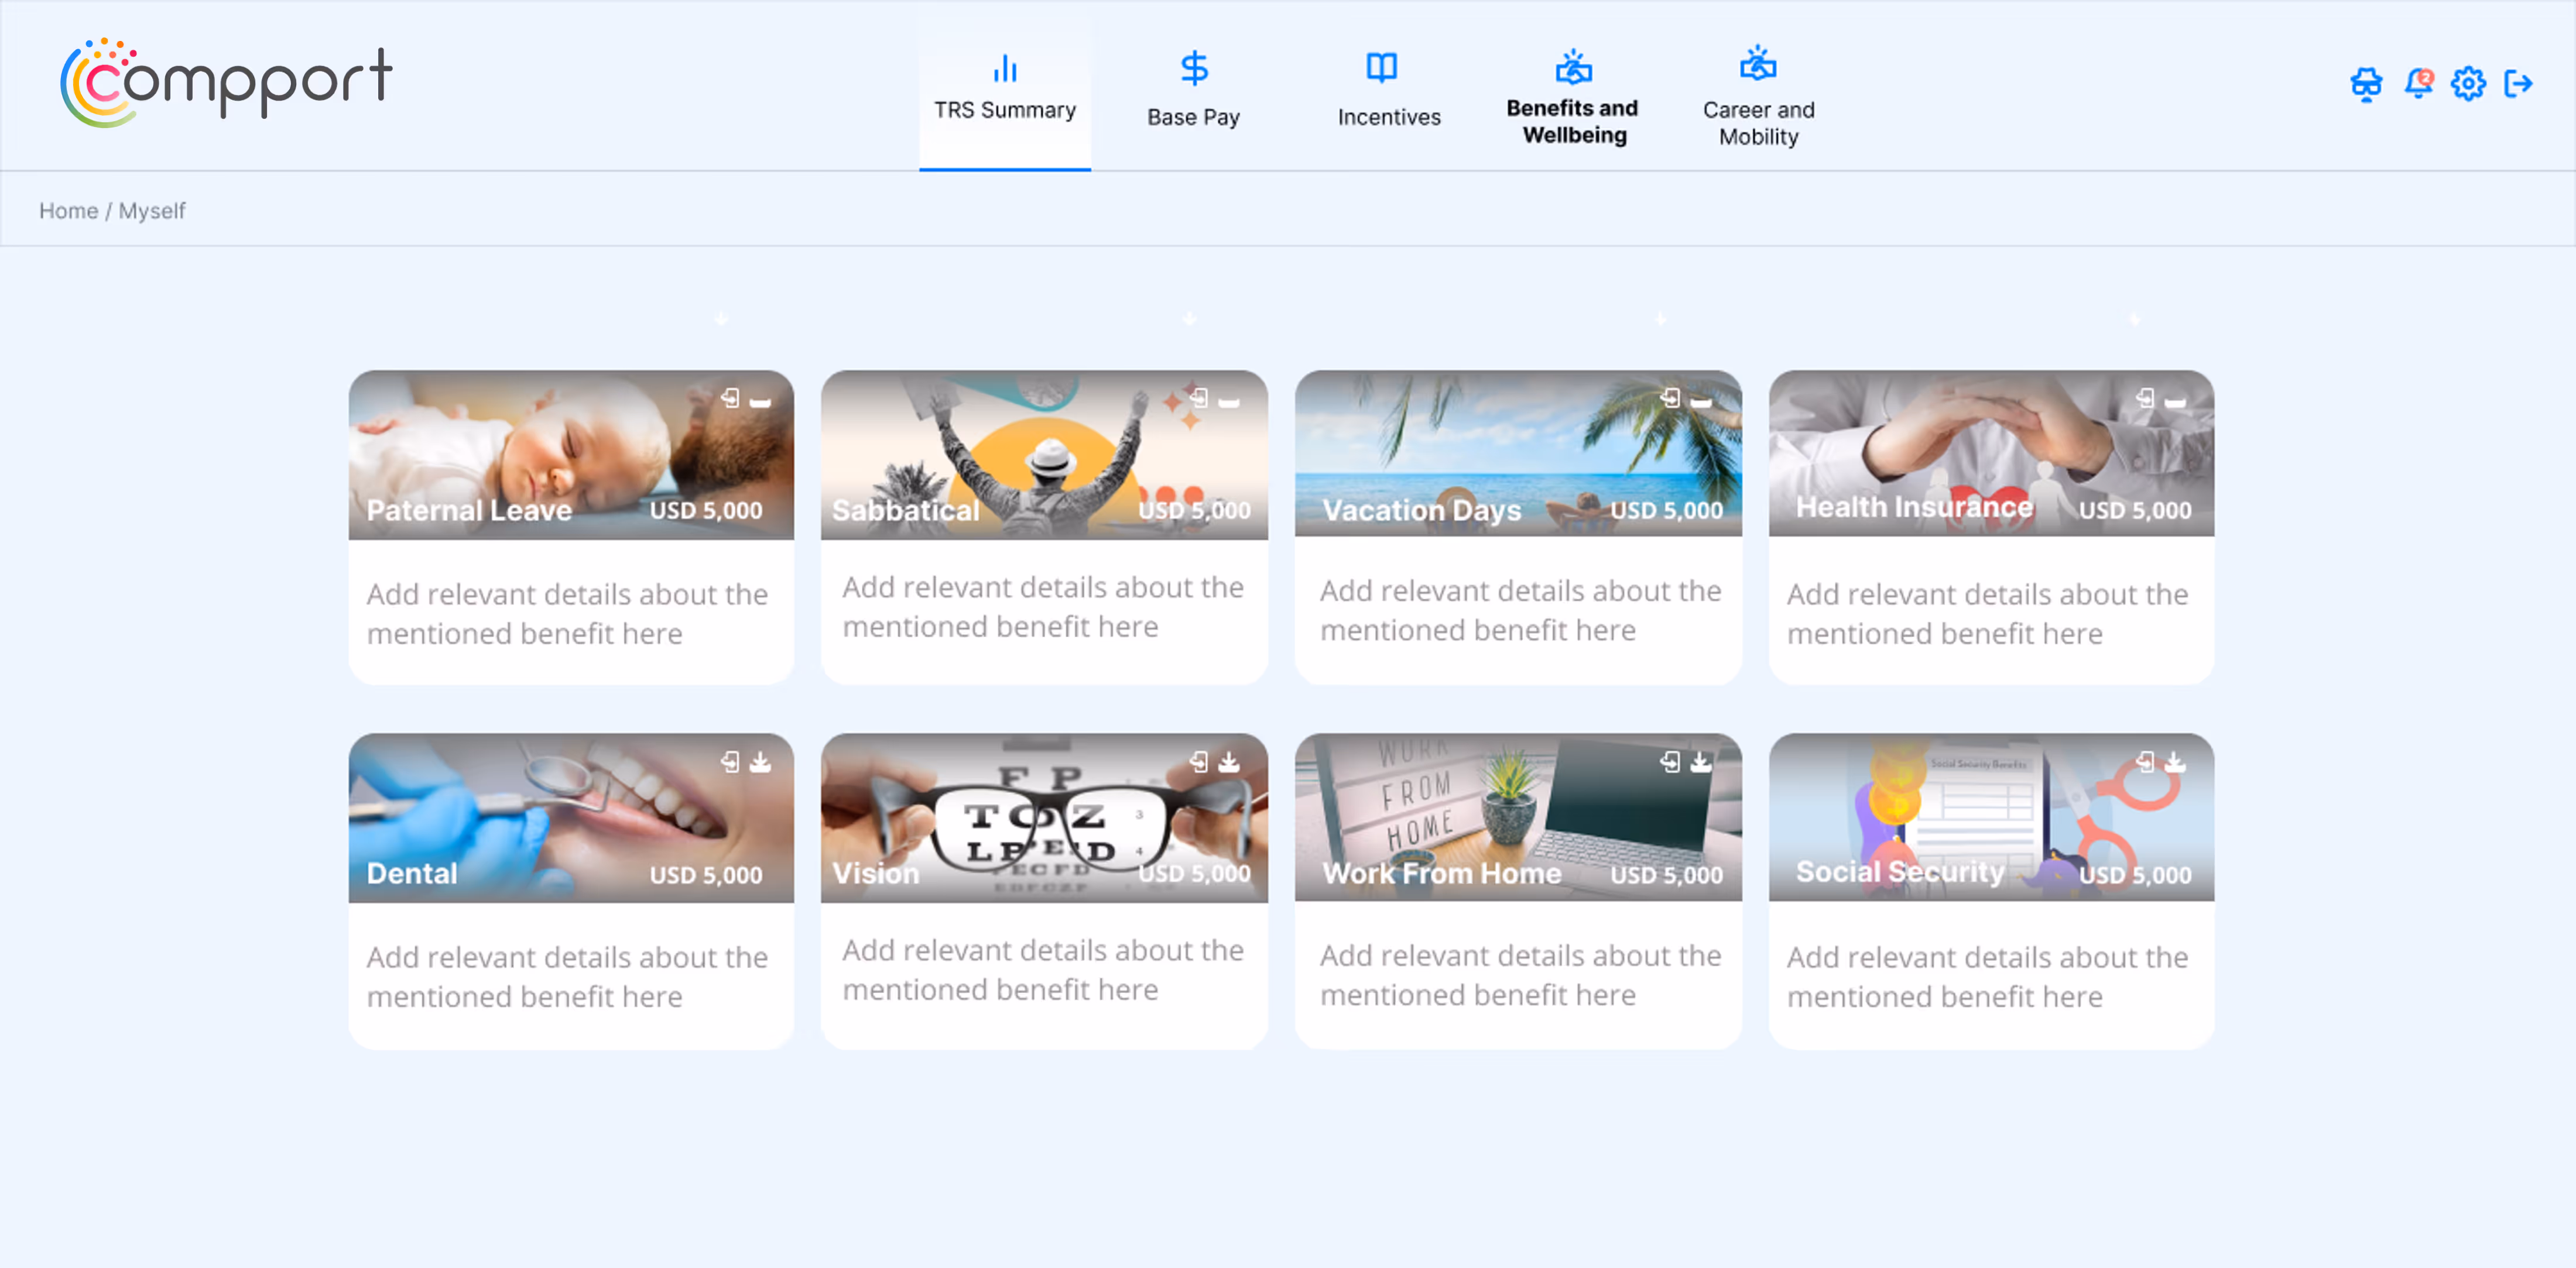Collapse the Sabbatical card

click(x=1230, y=403)
